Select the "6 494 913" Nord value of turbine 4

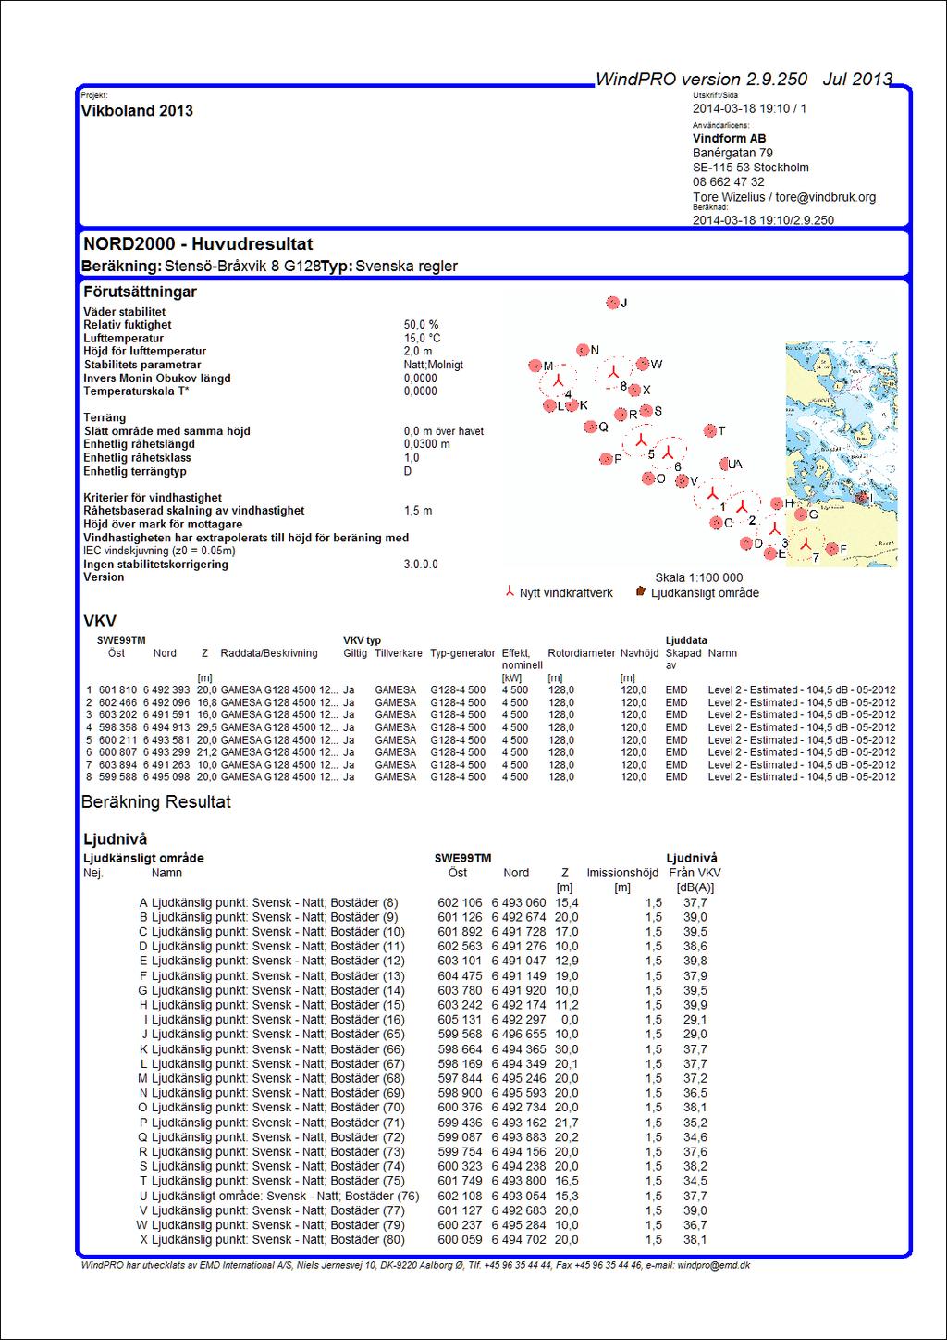166,727
